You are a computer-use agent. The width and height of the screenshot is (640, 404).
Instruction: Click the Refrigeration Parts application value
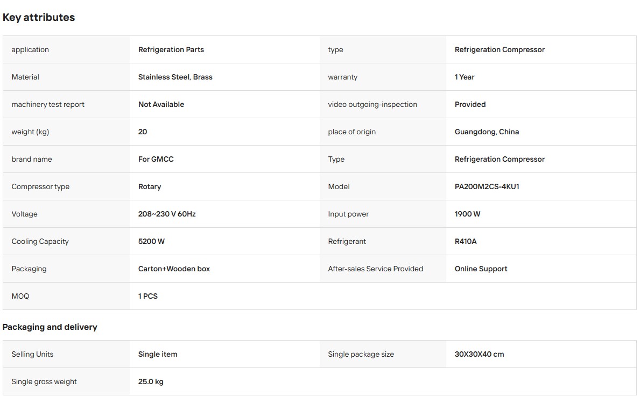pos(171,49)
